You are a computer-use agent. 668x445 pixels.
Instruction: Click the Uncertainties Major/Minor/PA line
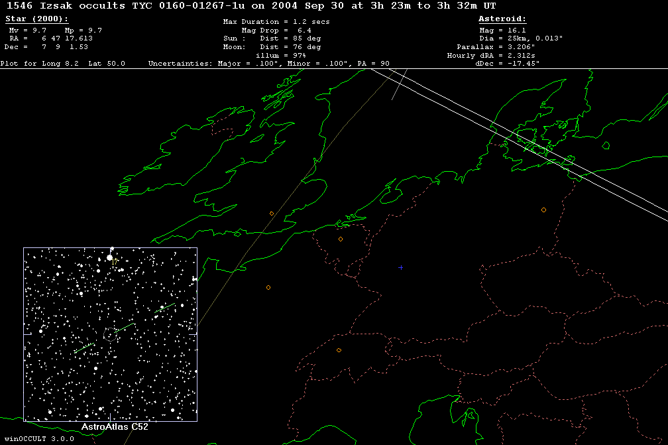tap(269, 64)
